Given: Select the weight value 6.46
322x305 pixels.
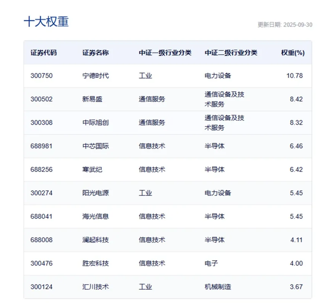Looking at the screenshot, I should (296, 146).
